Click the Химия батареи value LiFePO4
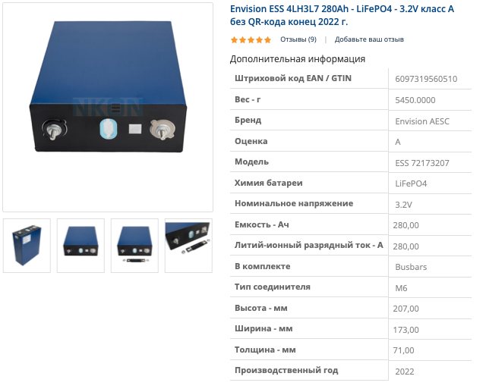486x392 pixels. pyautogui.click(x=411, y=183)
